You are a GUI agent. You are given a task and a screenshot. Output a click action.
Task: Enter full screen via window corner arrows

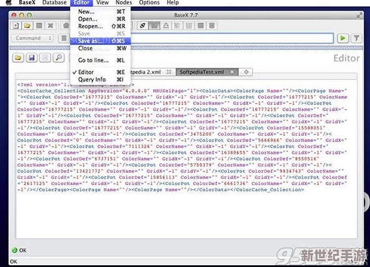(x=359, y=16)
